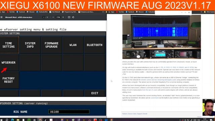Click the radio desk photo on wfview page
This screenshot has height=121, width=215.
[162, 37]
